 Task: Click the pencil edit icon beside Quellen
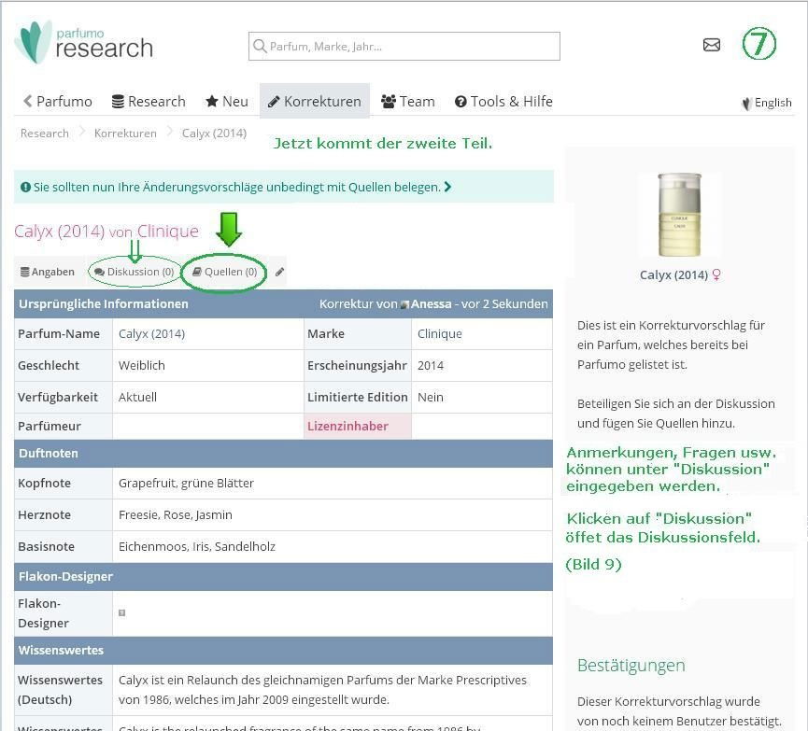280,272
